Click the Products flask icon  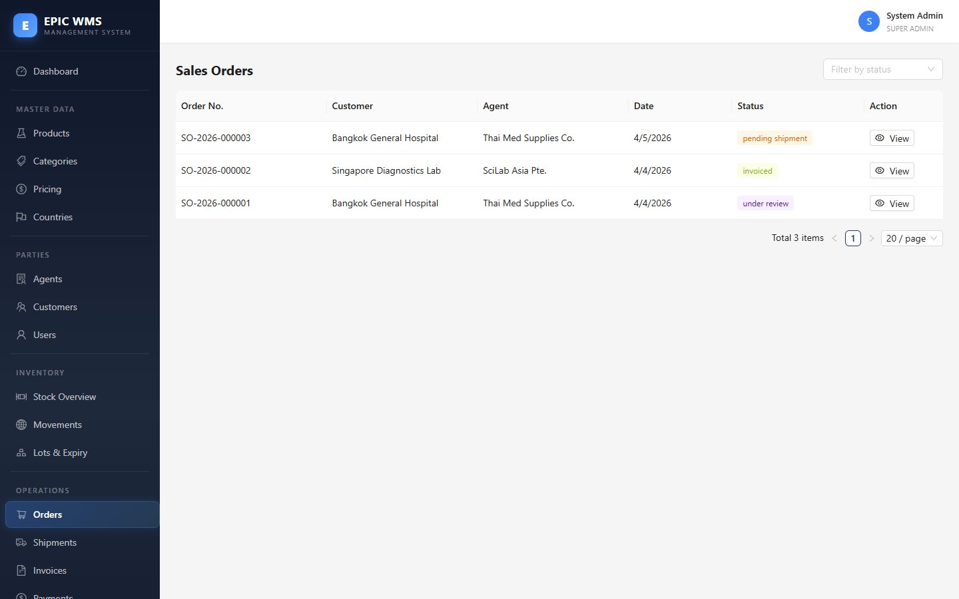tap(21, 133)
